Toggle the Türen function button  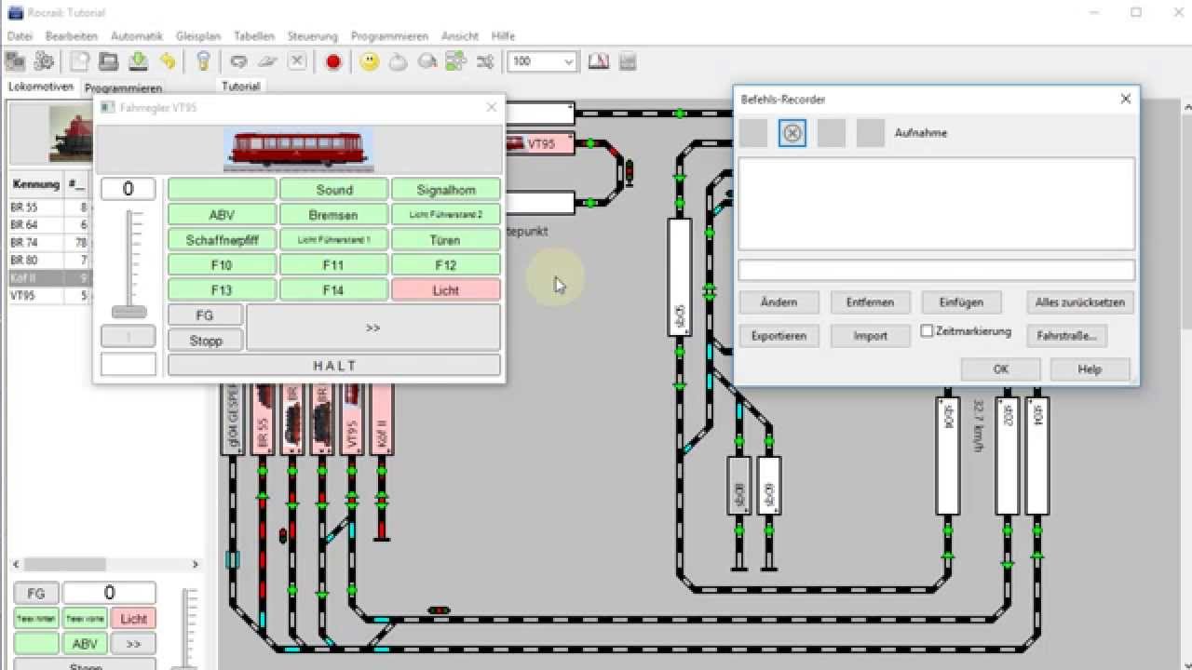click(x=445, y=240)
